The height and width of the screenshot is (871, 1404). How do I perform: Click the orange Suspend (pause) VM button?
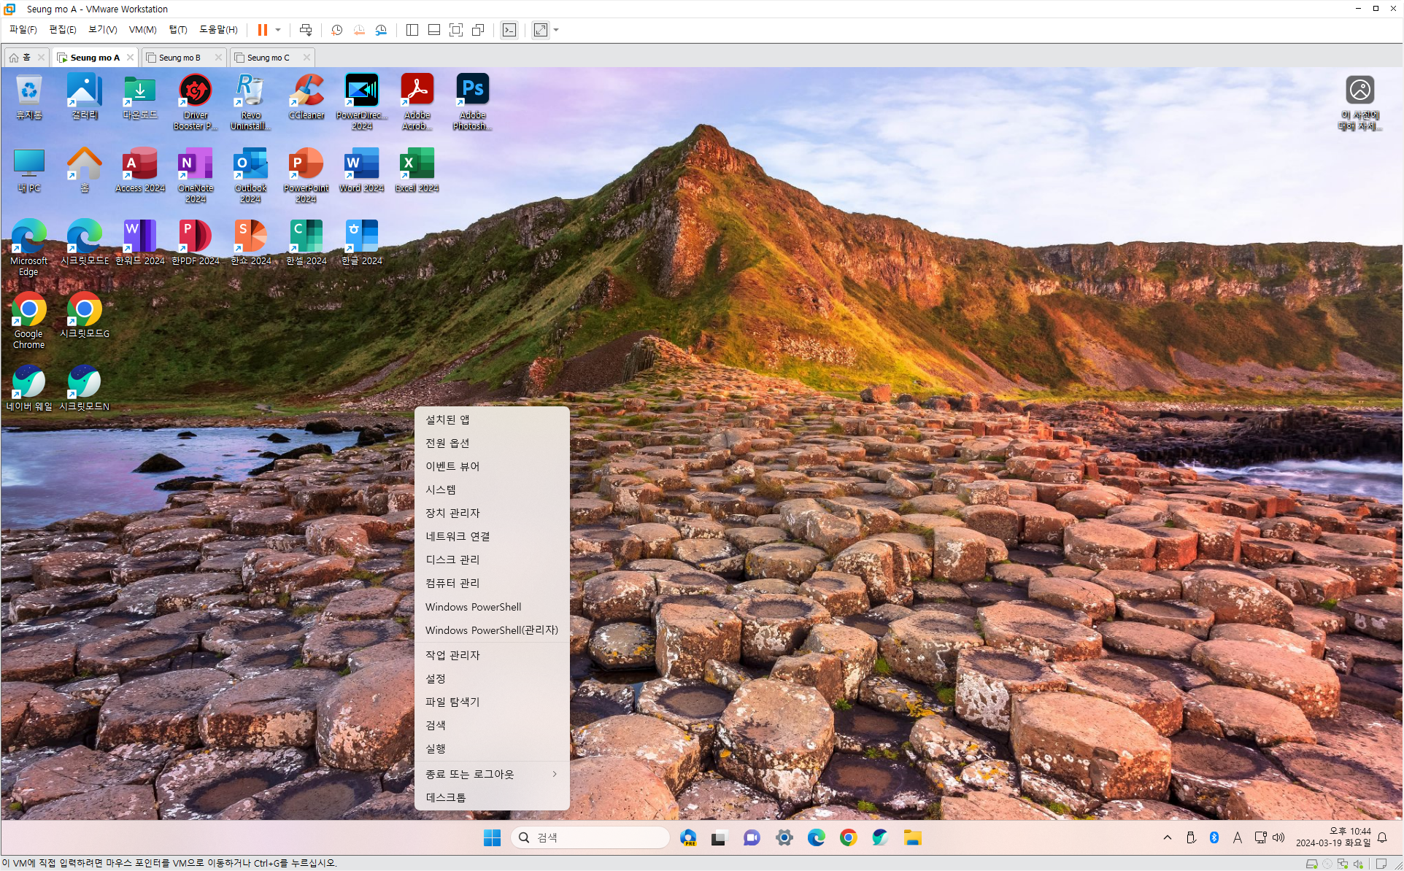click(262, 30)
